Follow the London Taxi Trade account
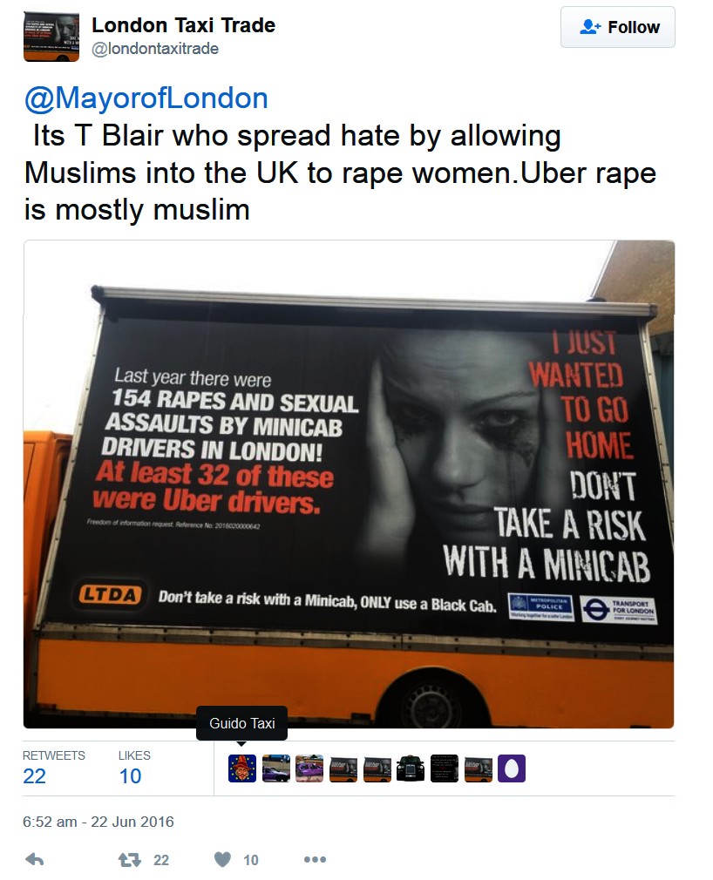Image resolution: width=713 pixels, height=880 pixels. (618, 27)
